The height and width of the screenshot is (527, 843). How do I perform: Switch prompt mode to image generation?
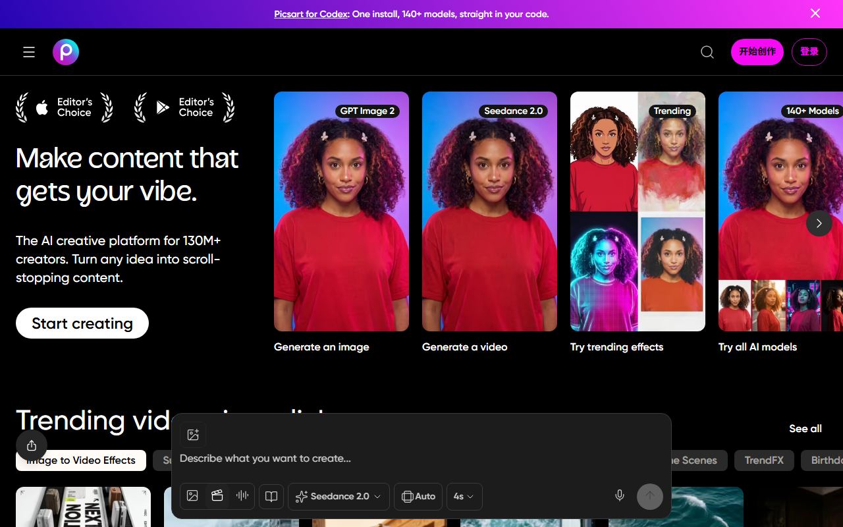point(192,496)
